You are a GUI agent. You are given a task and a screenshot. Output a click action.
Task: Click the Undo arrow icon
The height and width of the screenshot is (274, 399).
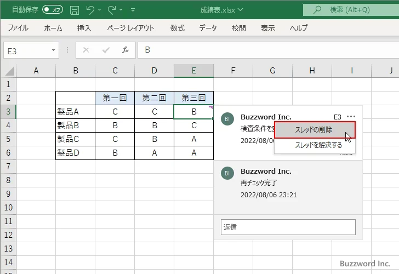pos(90,9)
